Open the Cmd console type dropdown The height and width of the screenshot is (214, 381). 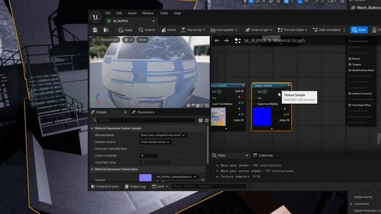pos(160,186)
